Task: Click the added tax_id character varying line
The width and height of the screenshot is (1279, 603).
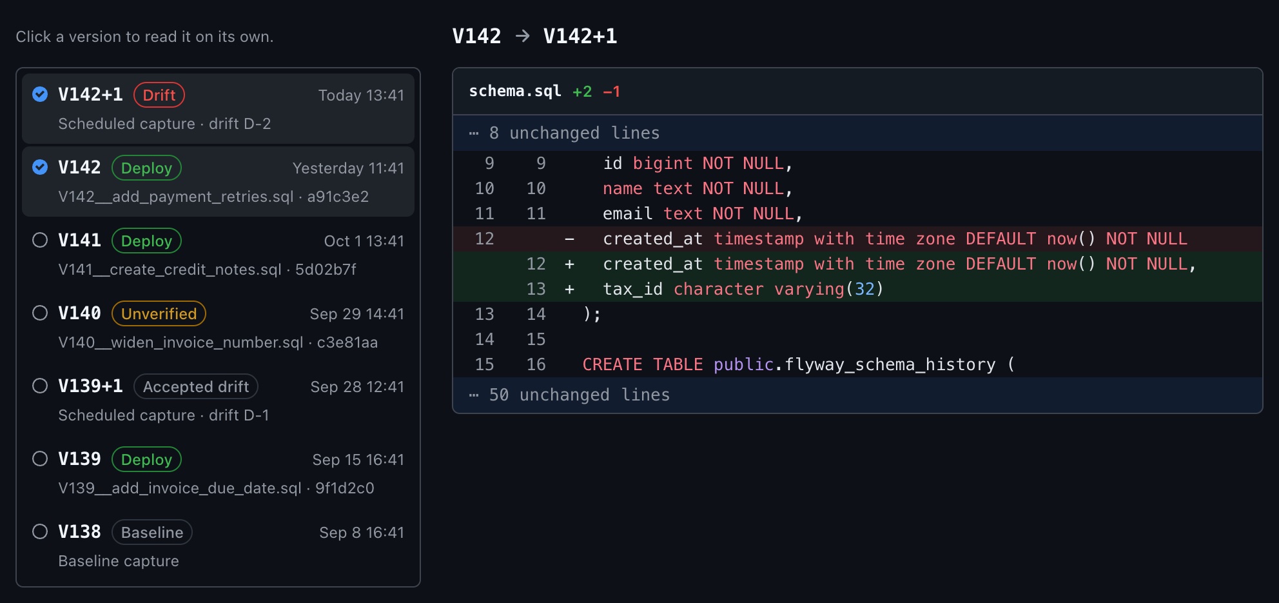Action: coord(857,289)
